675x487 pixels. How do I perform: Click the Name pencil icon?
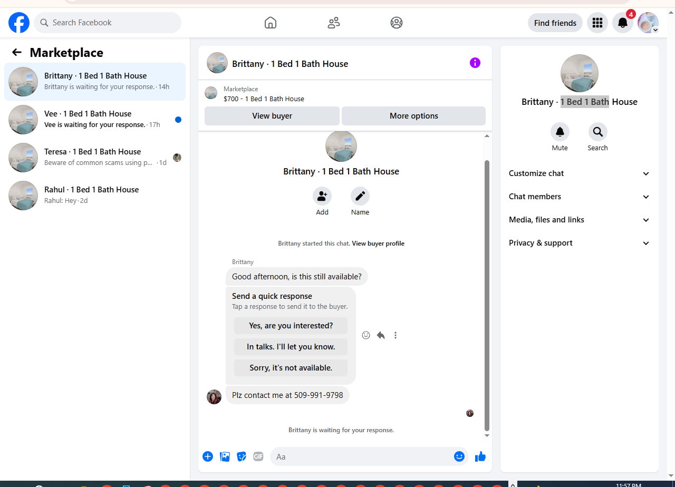click(360, 196)
